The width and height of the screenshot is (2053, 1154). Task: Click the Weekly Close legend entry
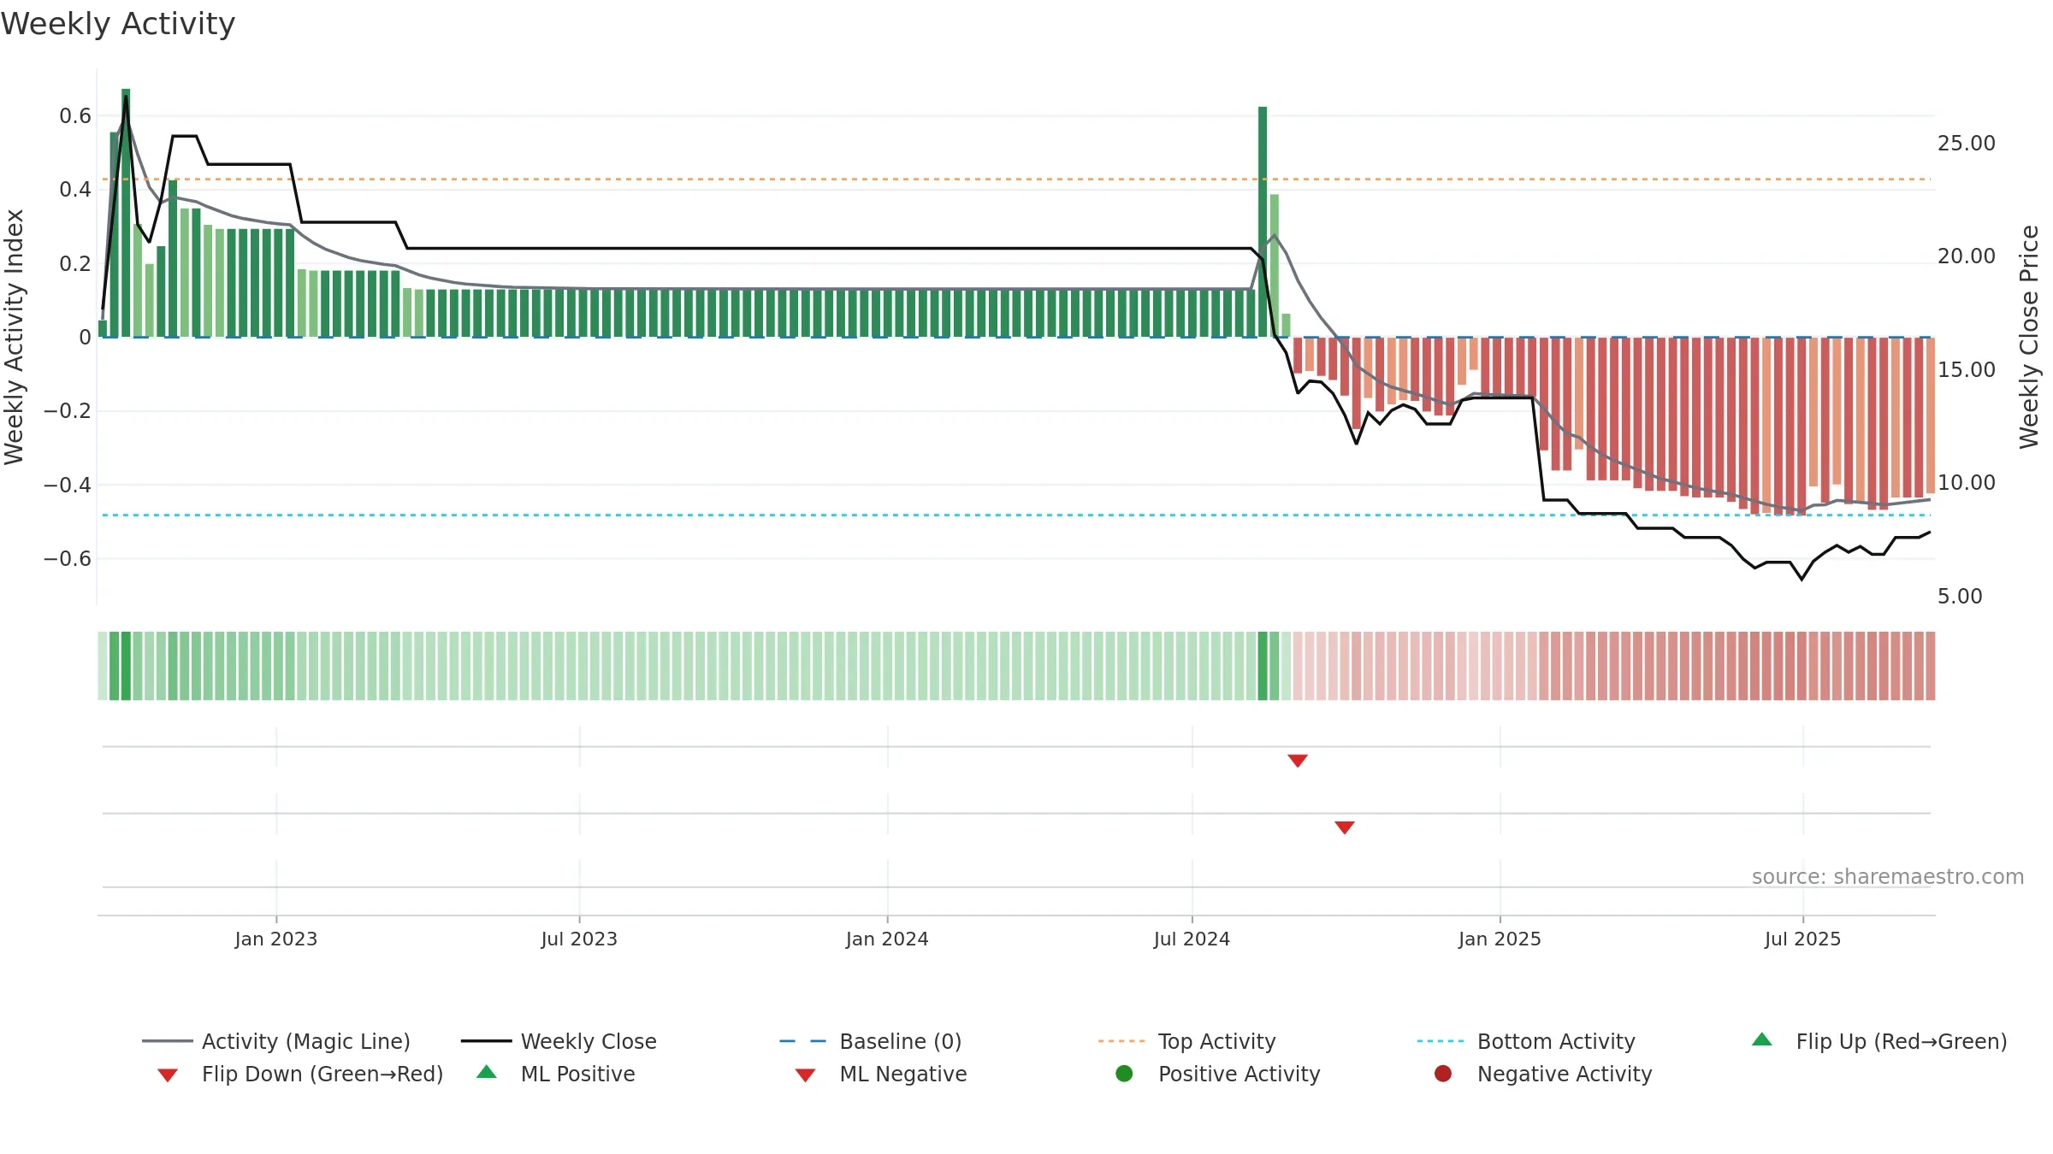(x=559, y=1041)
